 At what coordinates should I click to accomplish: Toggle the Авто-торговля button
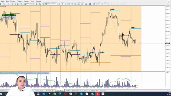click(x=50, y=4)
